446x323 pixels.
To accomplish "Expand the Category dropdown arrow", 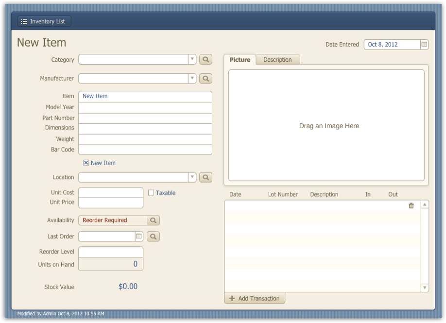I will [x=192, y=59].
